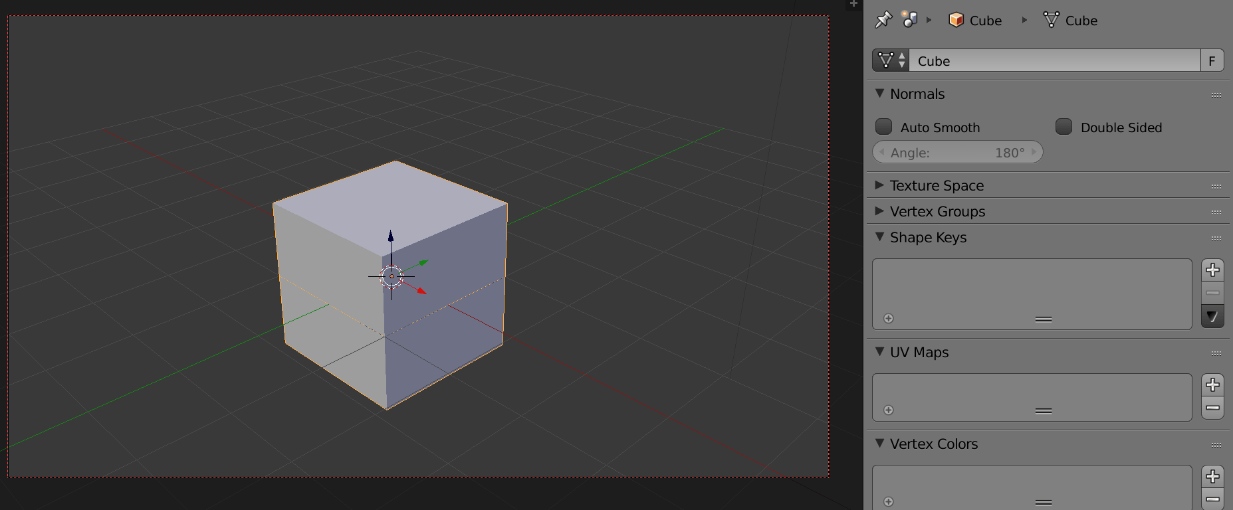Click the UV Maps panel drag grip
Screen dimensions: 1233x510
click(x=1216, y=353)
